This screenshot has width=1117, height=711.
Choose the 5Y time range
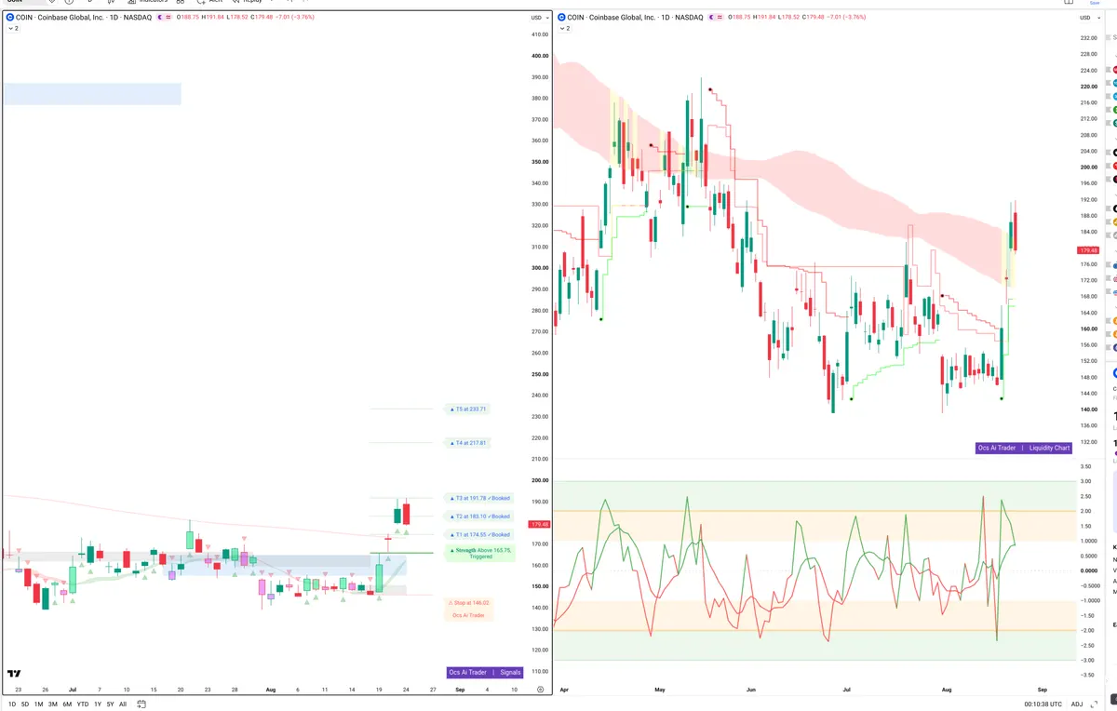(111, 704)
